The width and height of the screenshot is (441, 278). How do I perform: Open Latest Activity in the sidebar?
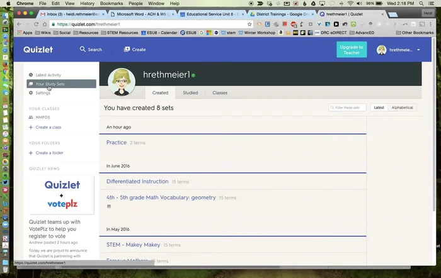pyautogui.click(x=48, y=75)
